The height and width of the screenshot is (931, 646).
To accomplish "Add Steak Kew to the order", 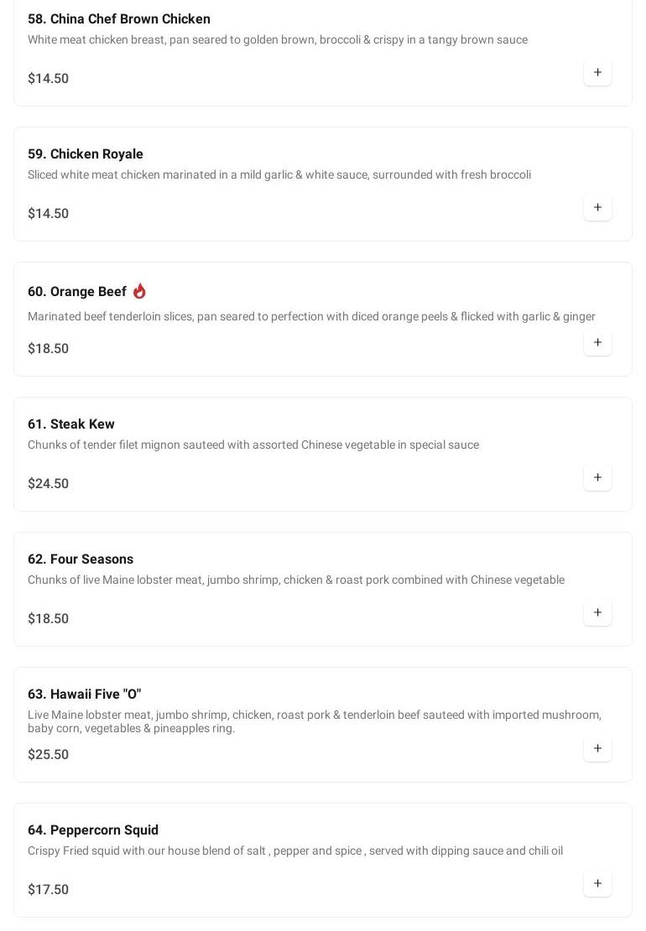I will pyautogui.click(x=597, y=478).
